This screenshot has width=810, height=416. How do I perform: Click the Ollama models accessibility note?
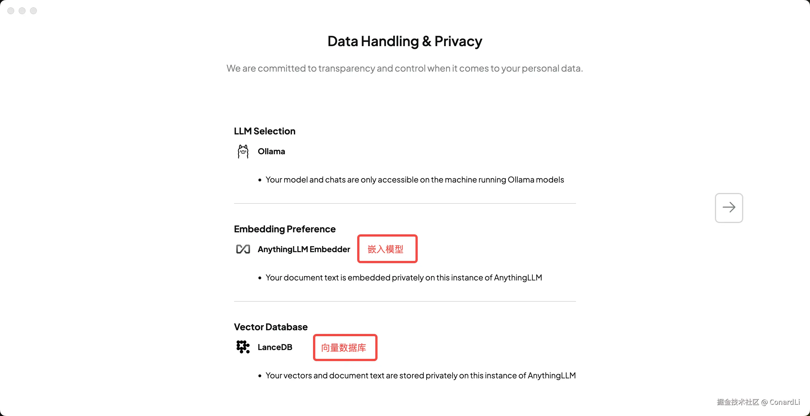[x=414, y=179]
